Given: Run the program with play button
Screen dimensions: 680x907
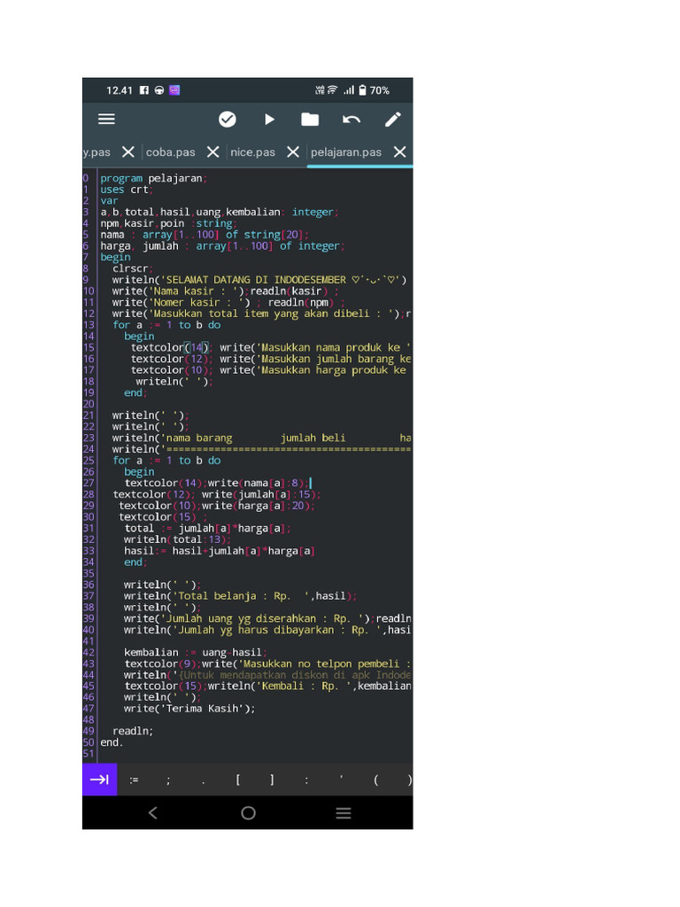Looking at the screenshot, I should pos(269,120).
